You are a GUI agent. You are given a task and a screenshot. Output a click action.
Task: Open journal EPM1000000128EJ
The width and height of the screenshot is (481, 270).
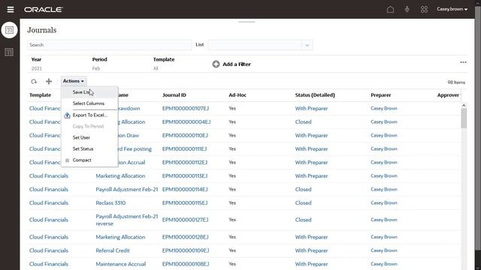186,237
